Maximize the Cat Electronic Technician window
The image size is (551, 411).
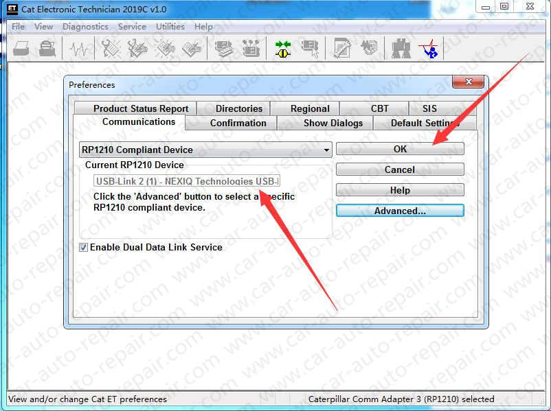[x=504, y=7]
